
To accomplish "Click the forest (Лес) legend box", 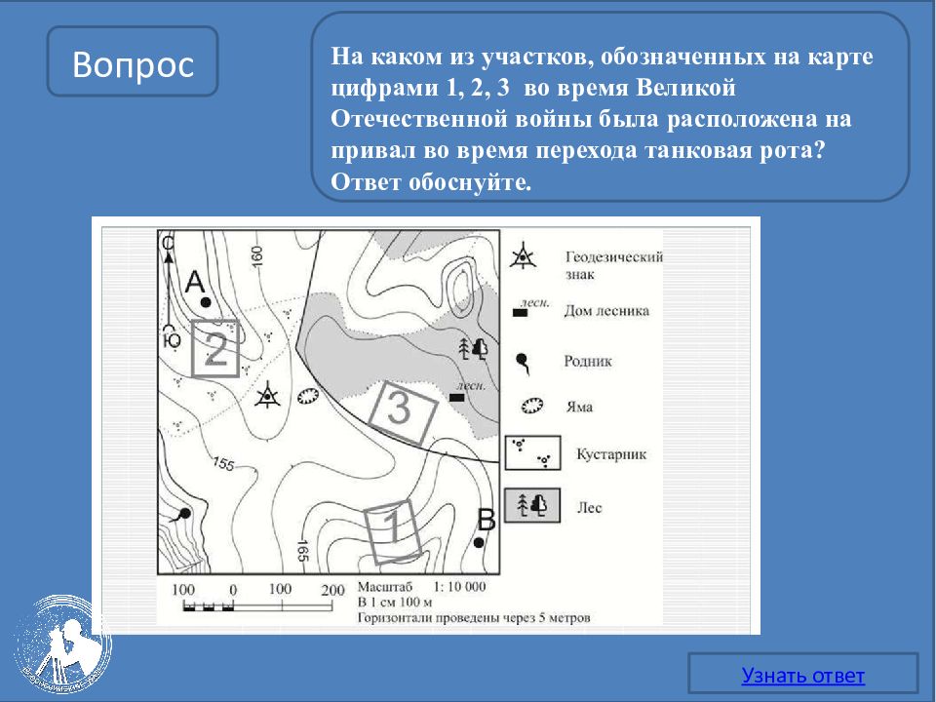I will pos(532,506).
